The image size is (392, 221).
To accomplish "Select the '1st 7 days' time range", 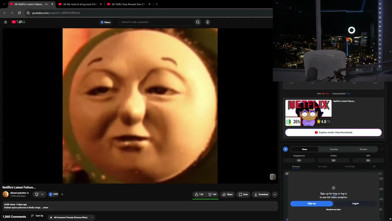I will (x=322, y=167).
